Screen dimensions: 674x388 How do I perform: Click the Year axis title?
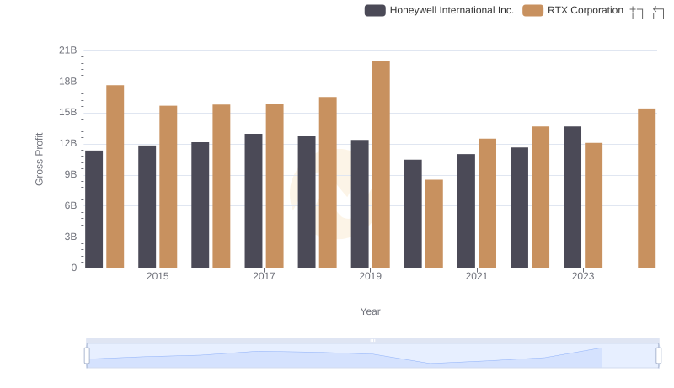[x=370, y=311]
